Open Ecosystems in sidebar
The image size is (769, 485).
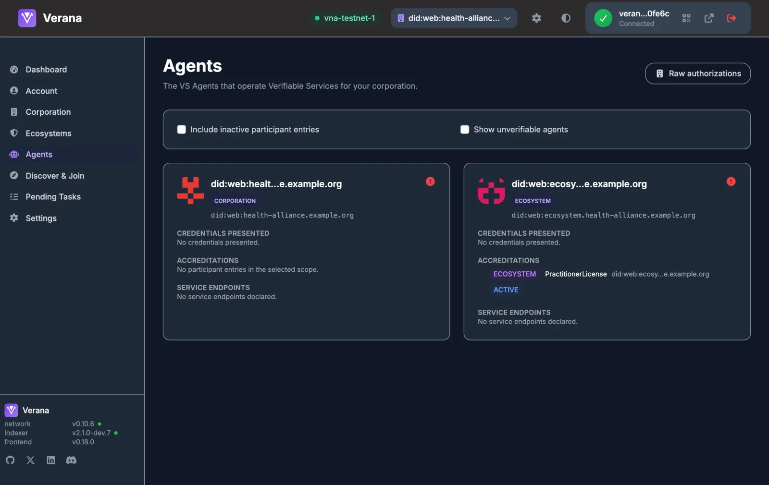(x=49, y=133)
